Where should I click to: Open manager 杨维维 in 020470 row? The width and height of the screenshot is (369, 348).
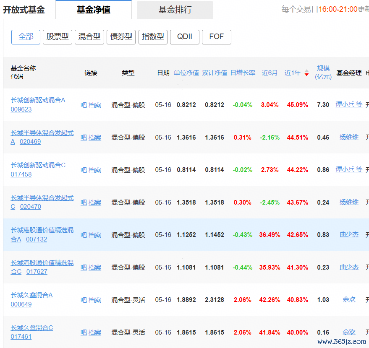349,203
